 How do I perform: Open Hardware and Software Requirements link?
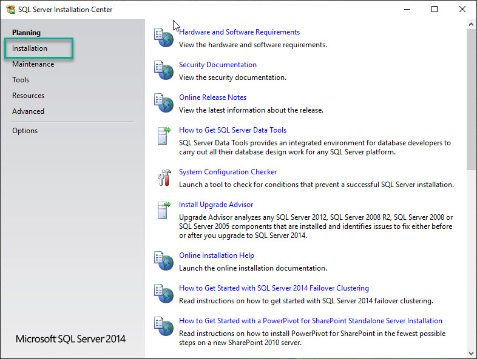coord(240,32)
